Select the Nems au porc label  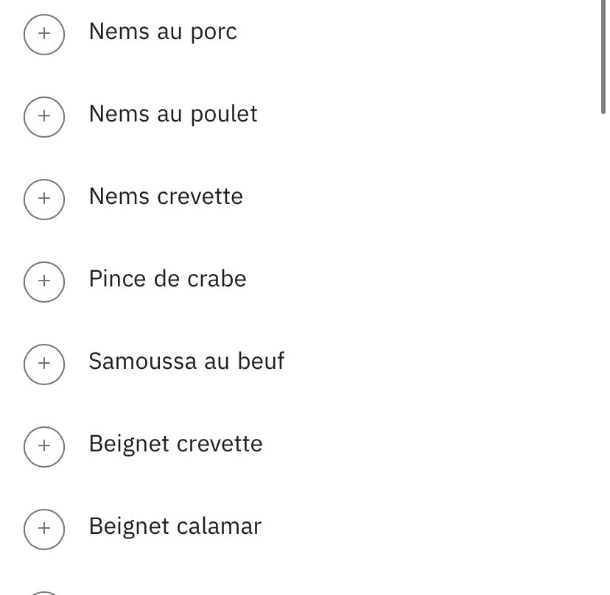click(163, 32)
